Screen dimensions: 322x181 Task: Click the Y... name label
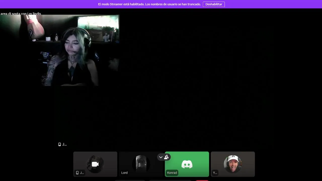click(x=215, y=173)
